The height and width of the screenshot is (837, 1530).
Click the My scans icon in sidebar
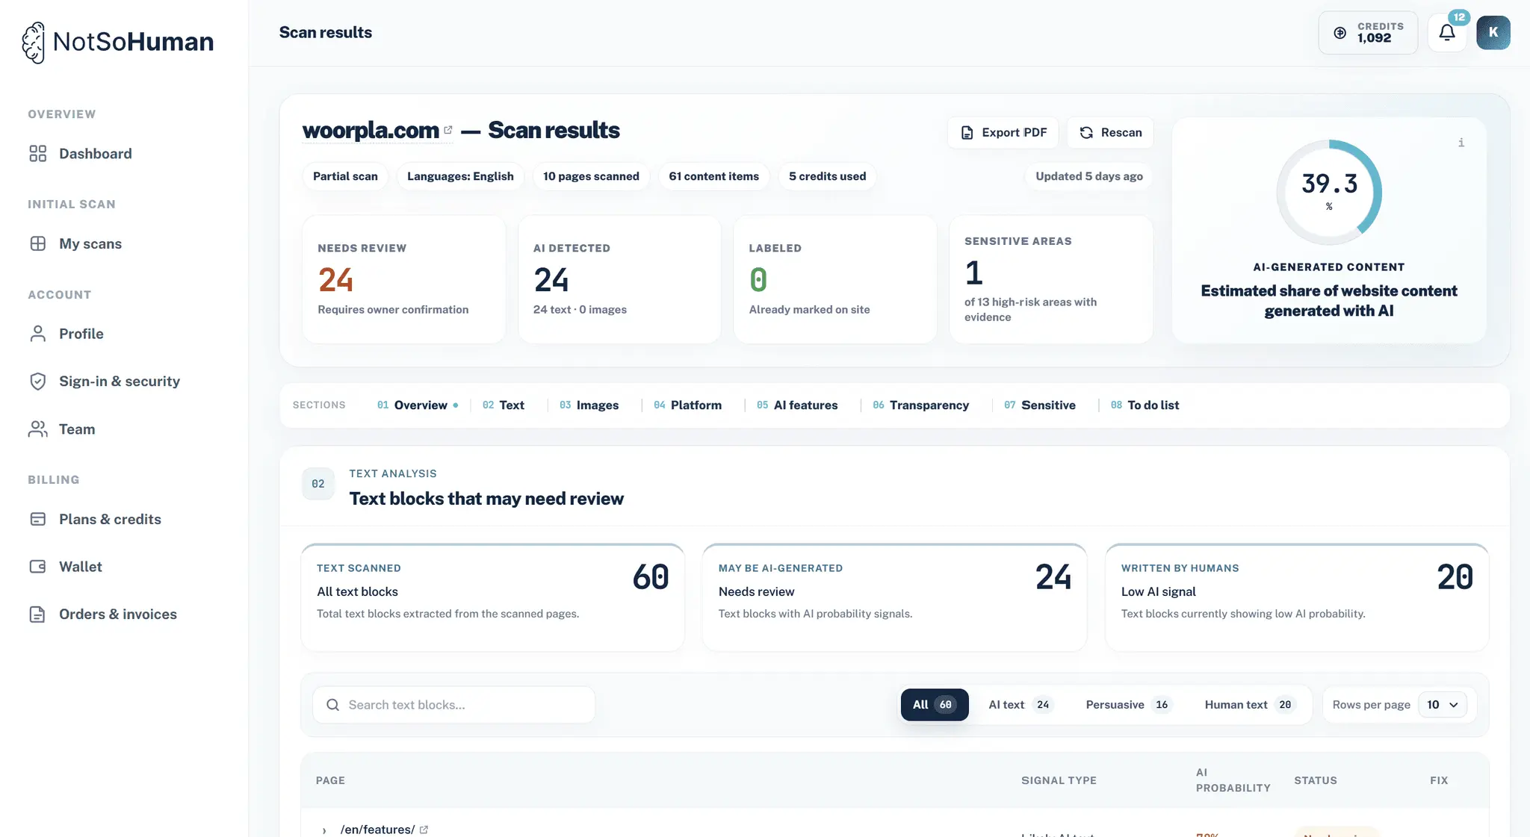coord(37,244)
